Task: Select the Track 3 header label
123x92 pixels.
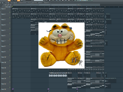Action: click(3, 19)
